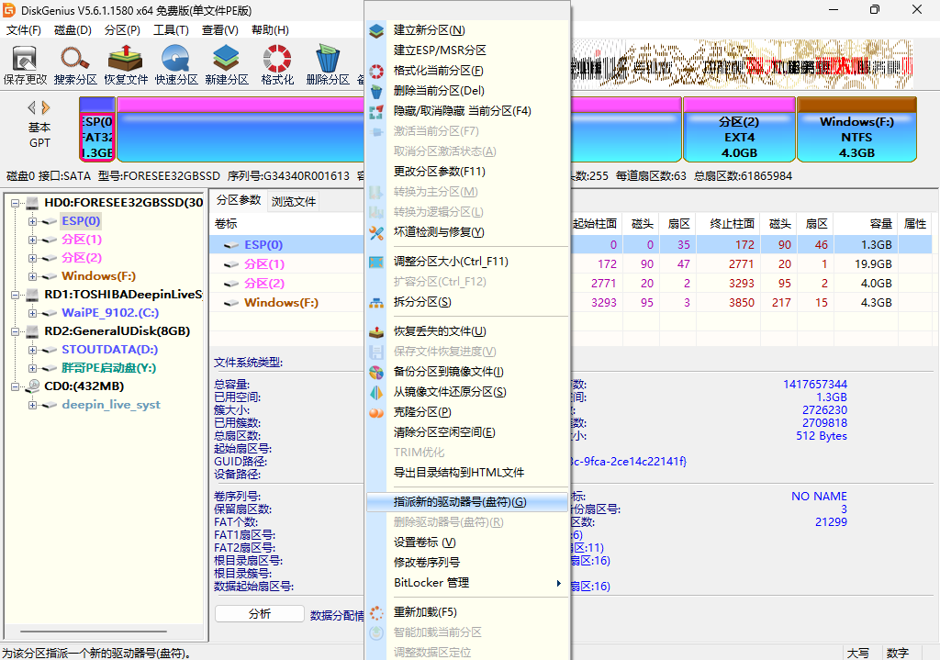Choose 设置卷标 (V) from the context menu
The image size is (940, 660).
(467, 543)
